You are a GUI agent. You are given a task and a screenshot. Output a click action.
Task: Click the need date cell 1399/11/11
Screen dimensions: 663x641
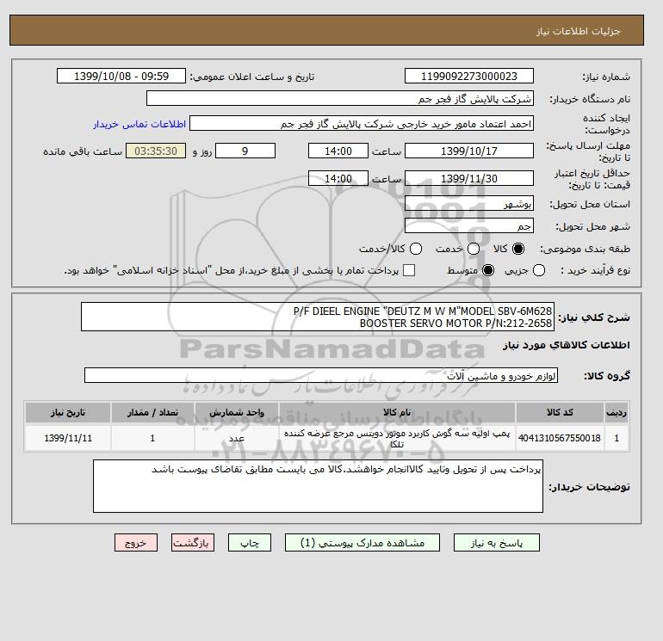pos(68,438)
